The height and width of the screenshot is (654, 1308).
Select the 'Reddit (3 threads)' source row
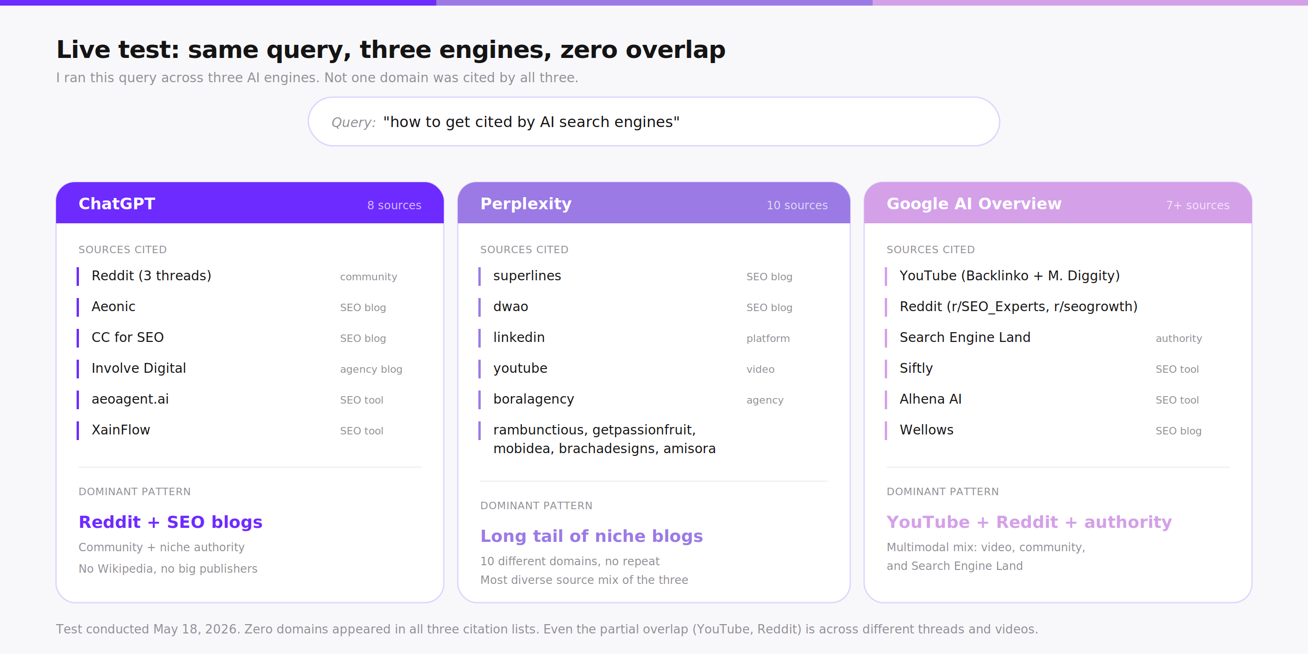249,276
